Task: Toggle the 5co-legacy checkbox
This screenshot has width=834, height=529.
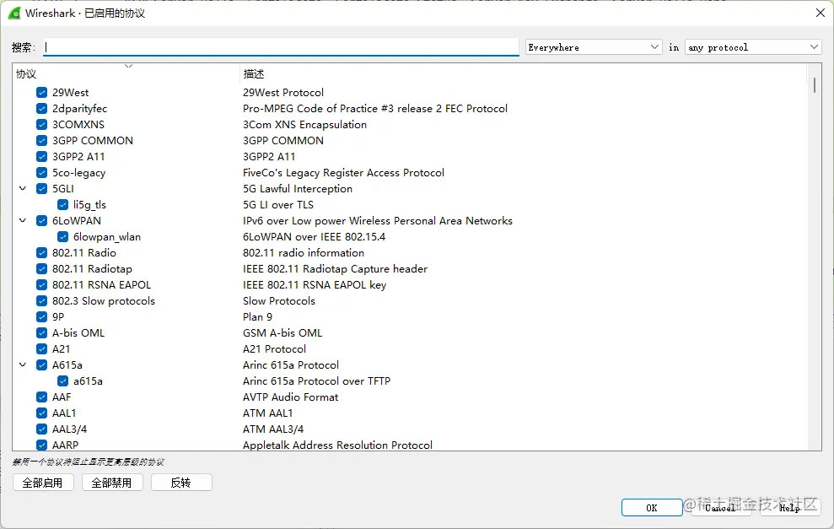Action: pos(42,172)
